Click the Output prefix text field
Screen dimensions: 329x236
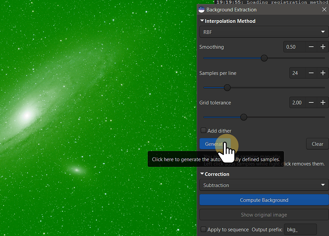click(300, 230)
